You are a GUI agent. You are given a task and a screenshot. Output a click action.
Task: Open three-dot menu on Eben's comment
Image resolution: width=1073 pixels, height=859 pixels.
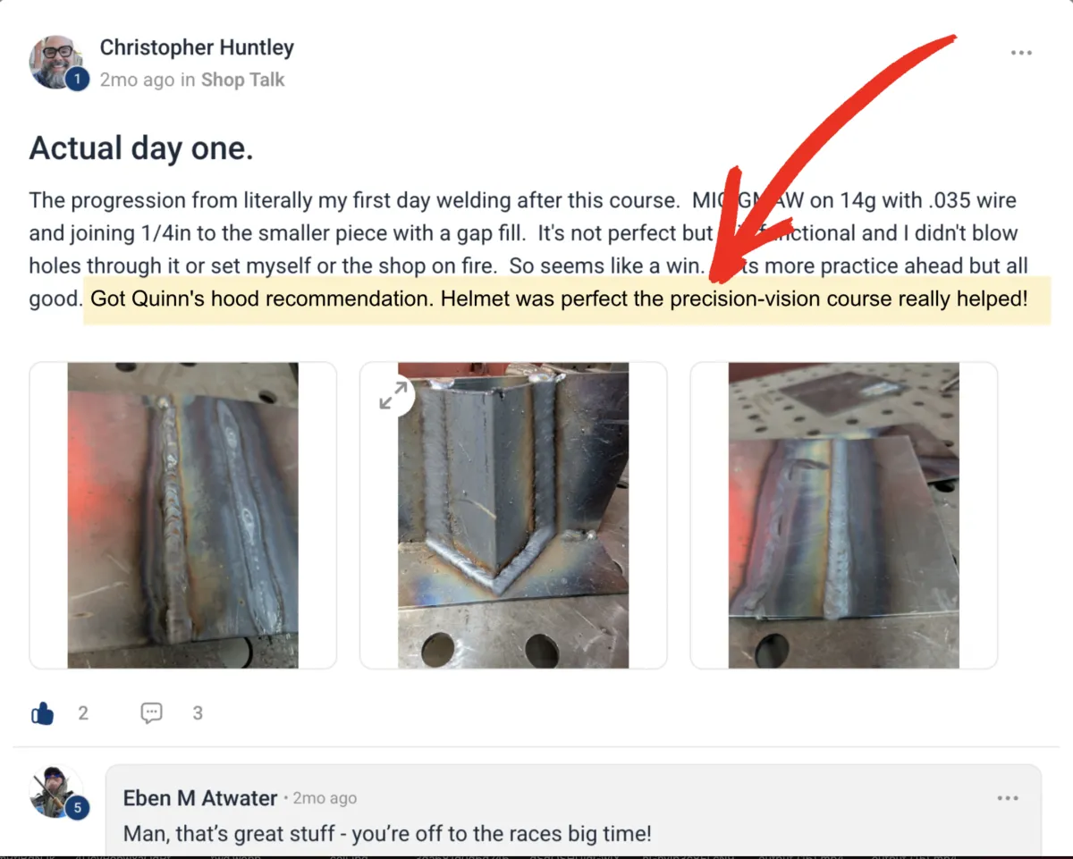click(x=1008, y=797)
